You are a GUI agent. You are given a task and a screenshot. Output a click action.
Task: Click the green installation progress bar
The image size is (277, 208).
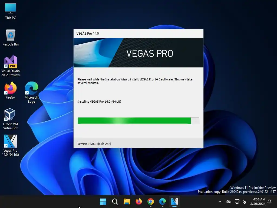[138, 121]
